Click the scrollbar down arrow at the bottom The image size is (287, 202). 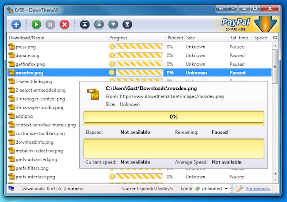[275, 180]
